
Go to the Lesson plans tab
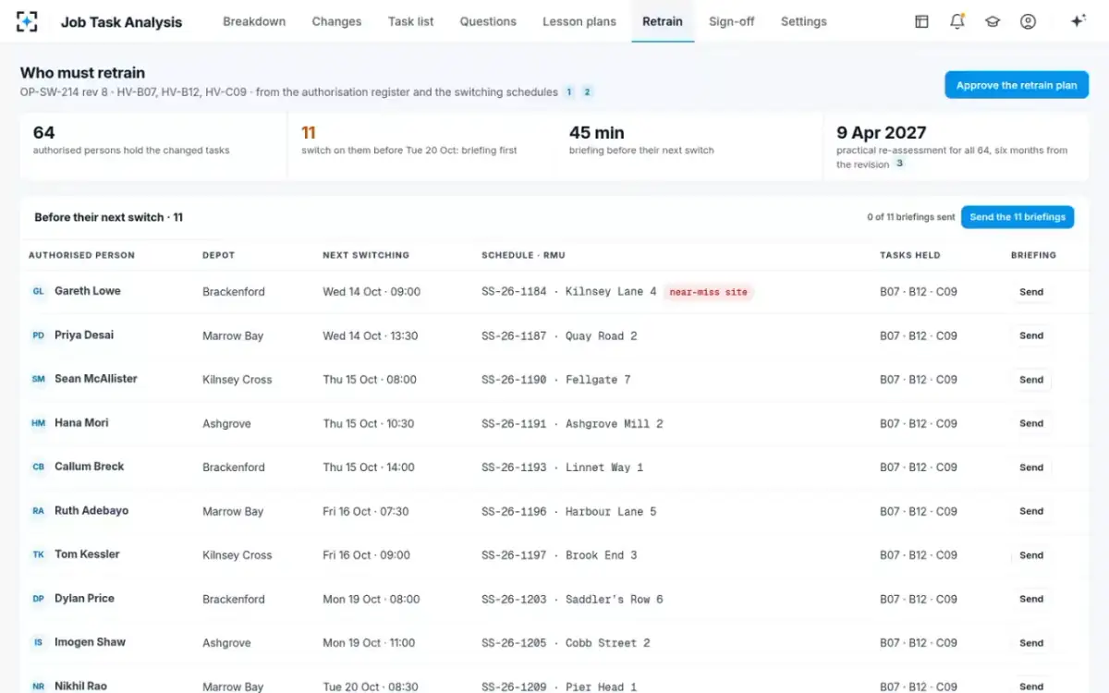(579, 21)
